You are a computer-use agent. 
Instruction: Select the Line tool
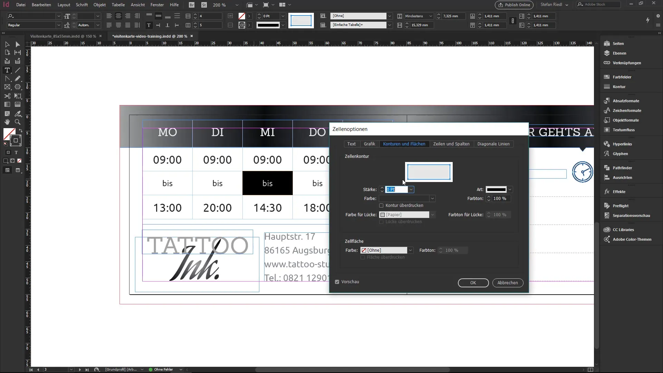click(18, 70)
